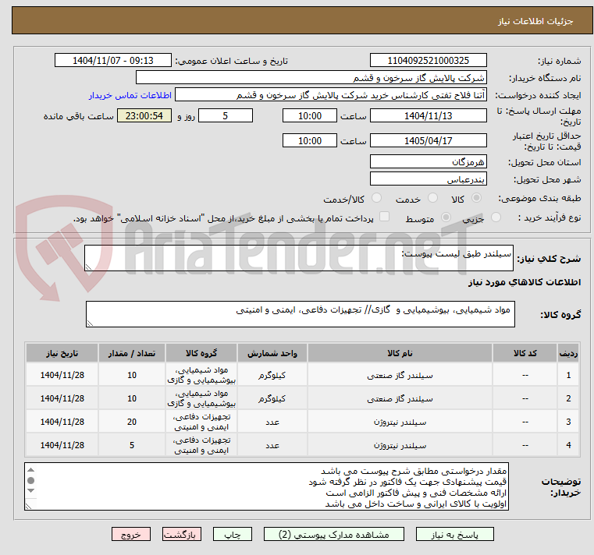This screenshot has width=594, height=555.
Task: Click the تعداد / مقدار column header
Action: point(132,353)
